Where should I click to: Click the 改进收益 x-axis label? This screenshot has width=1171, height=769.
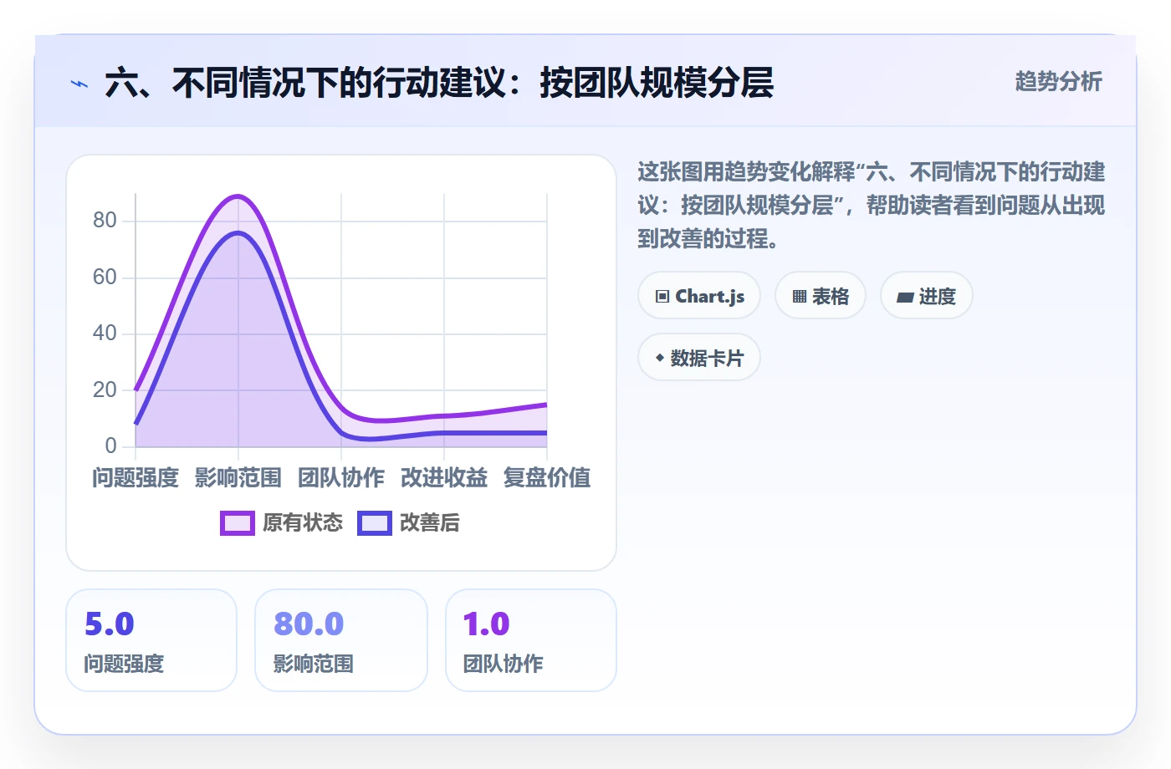[x=444, y=477]
